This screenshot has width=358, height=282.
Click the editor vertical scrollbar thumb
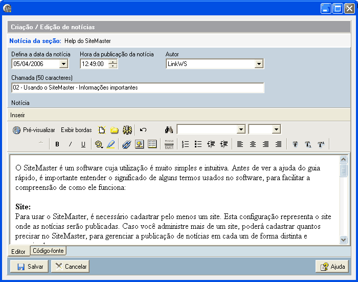(x=343, y=170)
